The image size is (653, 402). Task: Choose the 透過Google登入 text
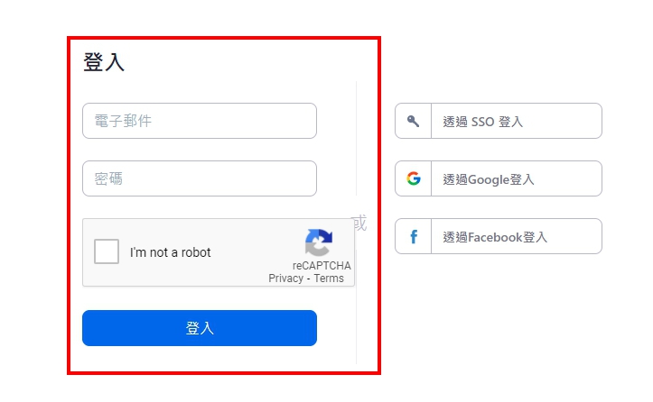tap(488, 179)
